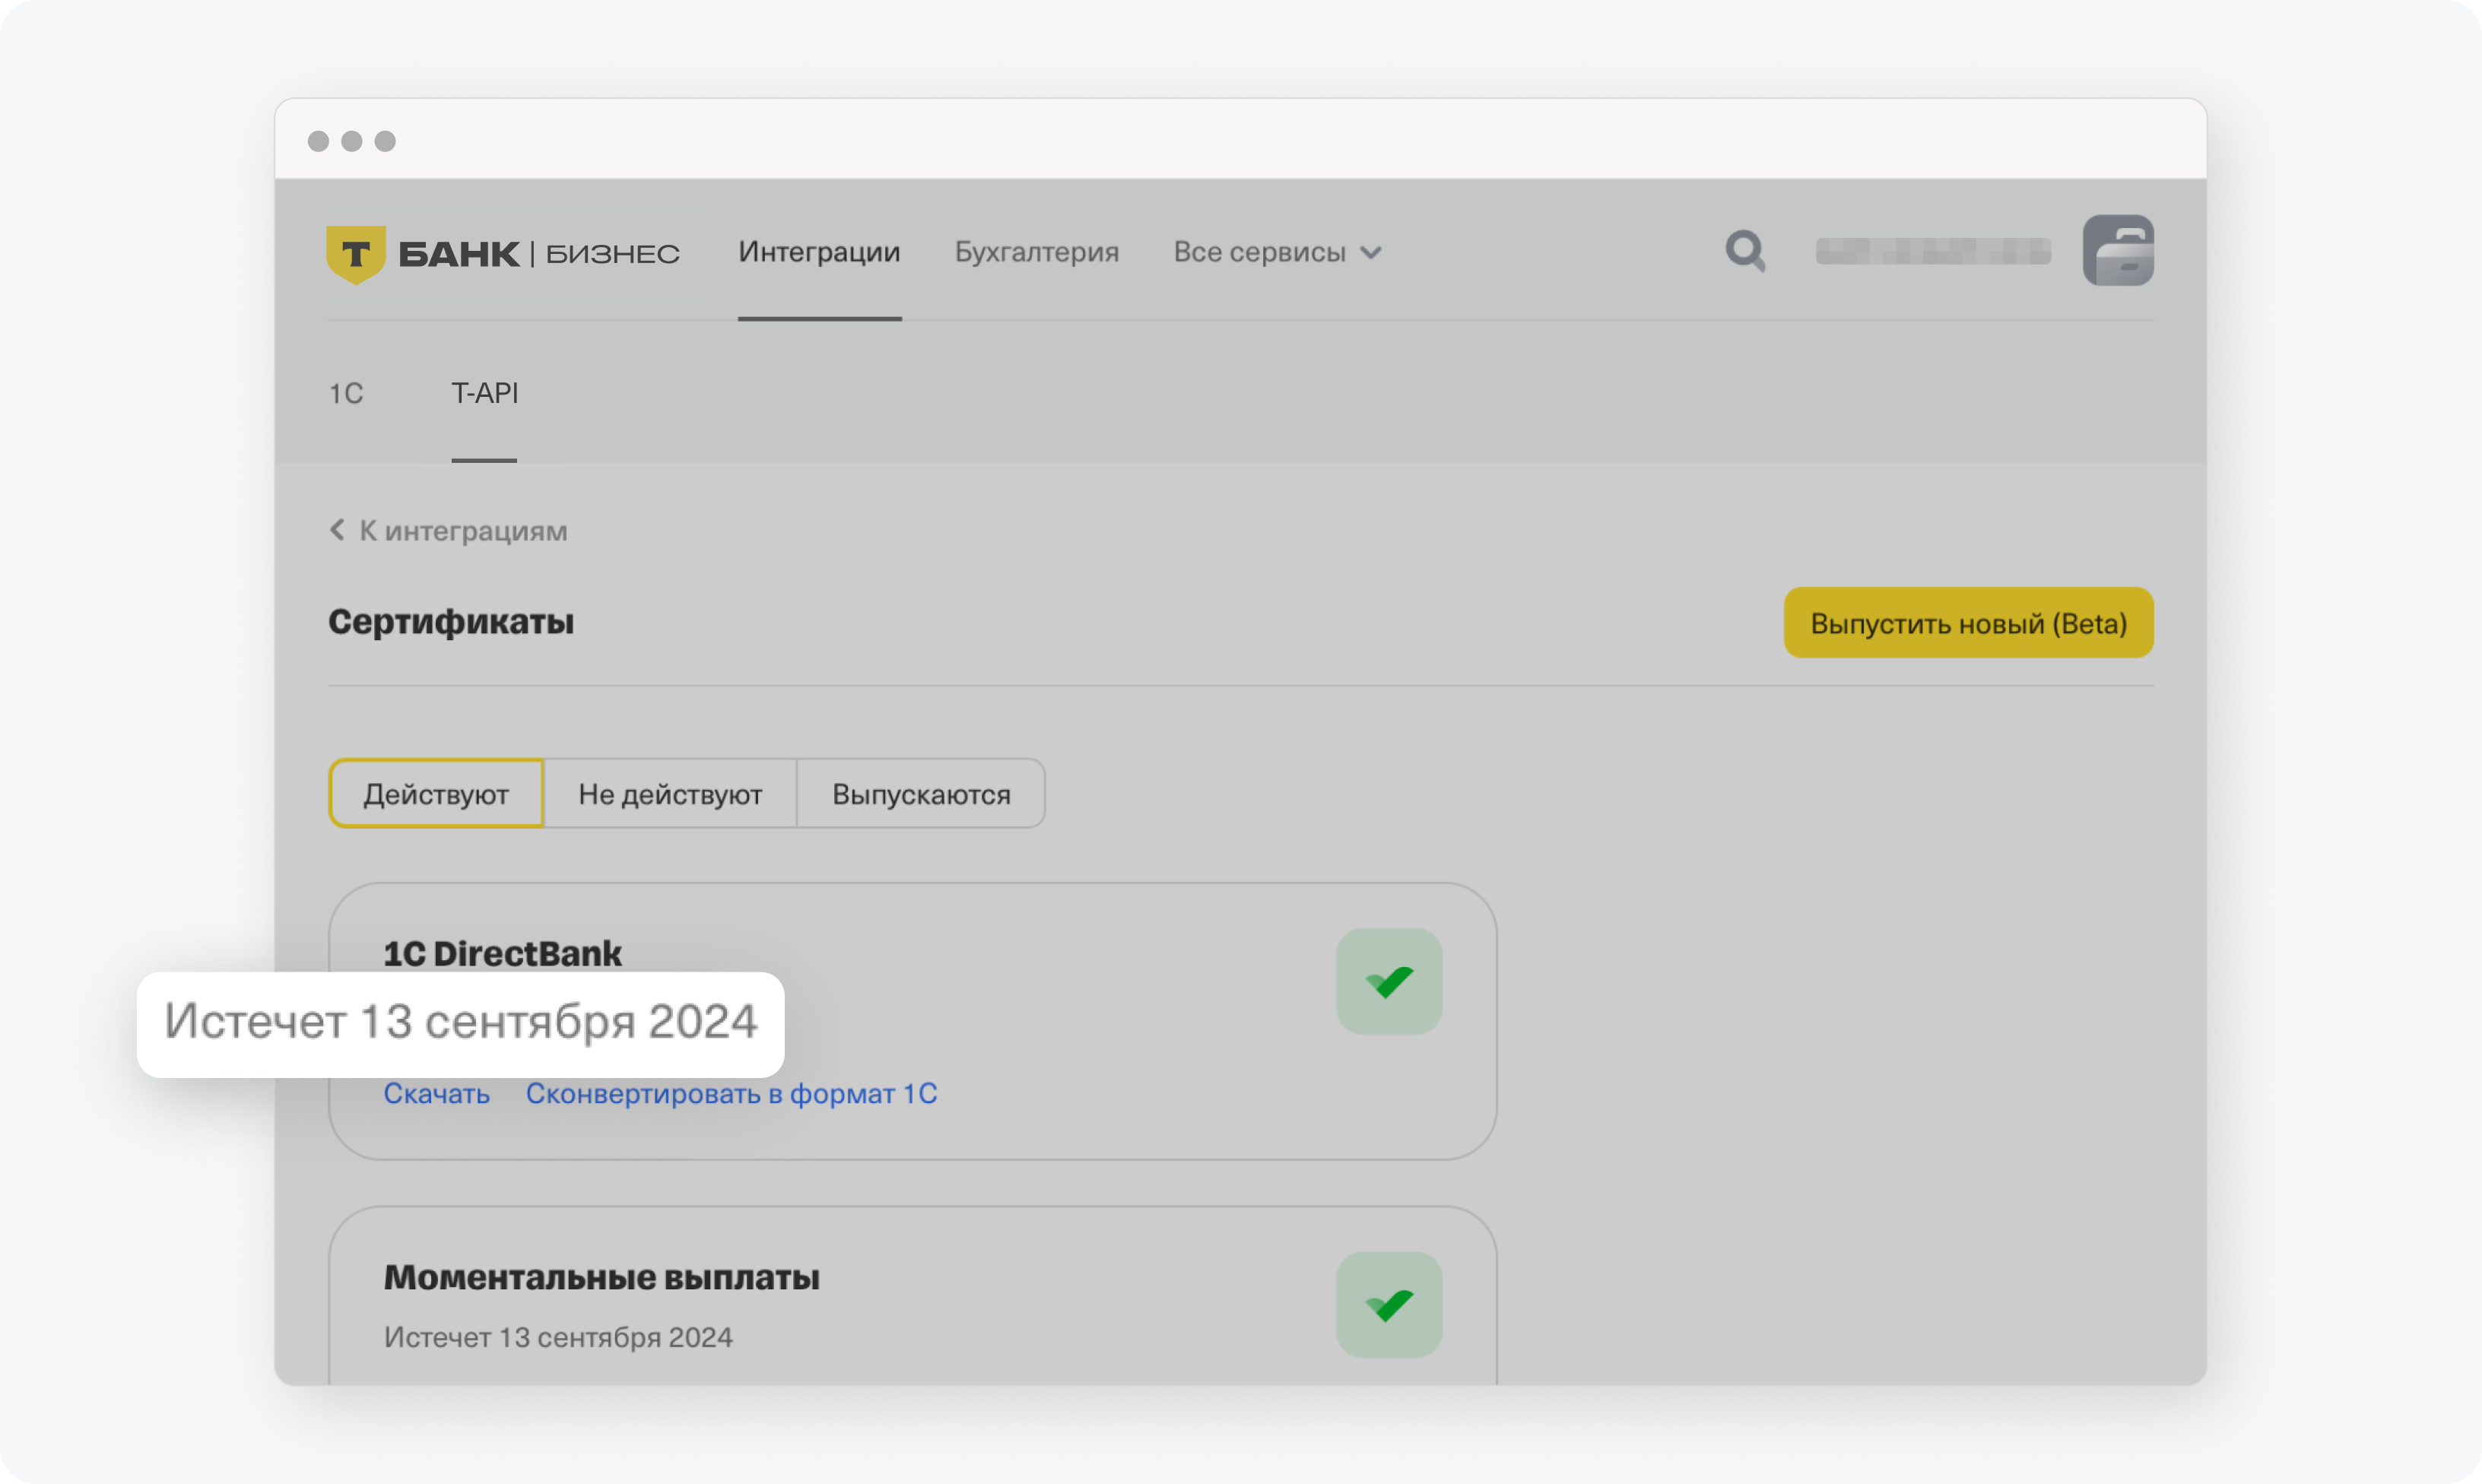
Task: Click the Моментальные выплаты certificate title
Action: pos(601,1277)
